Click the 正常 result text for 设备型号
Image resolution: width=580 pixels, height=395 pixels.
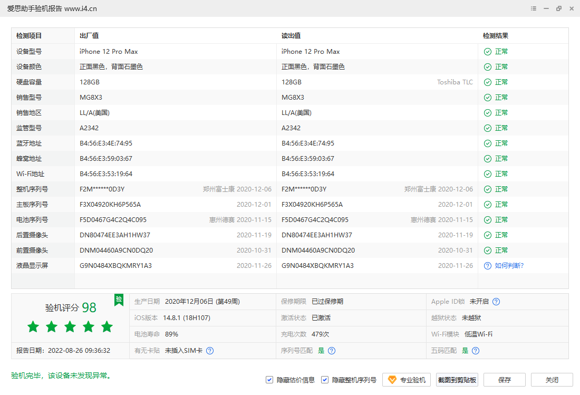click(x=501, y=52)
